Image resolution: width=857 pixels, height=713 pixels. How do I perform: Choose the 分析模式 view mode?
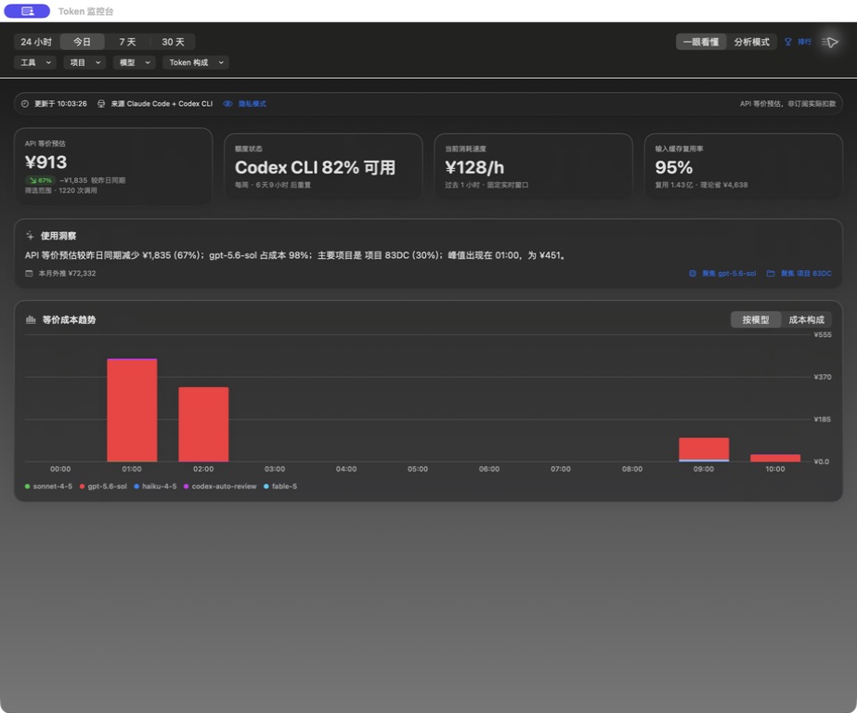click(751, 42)
